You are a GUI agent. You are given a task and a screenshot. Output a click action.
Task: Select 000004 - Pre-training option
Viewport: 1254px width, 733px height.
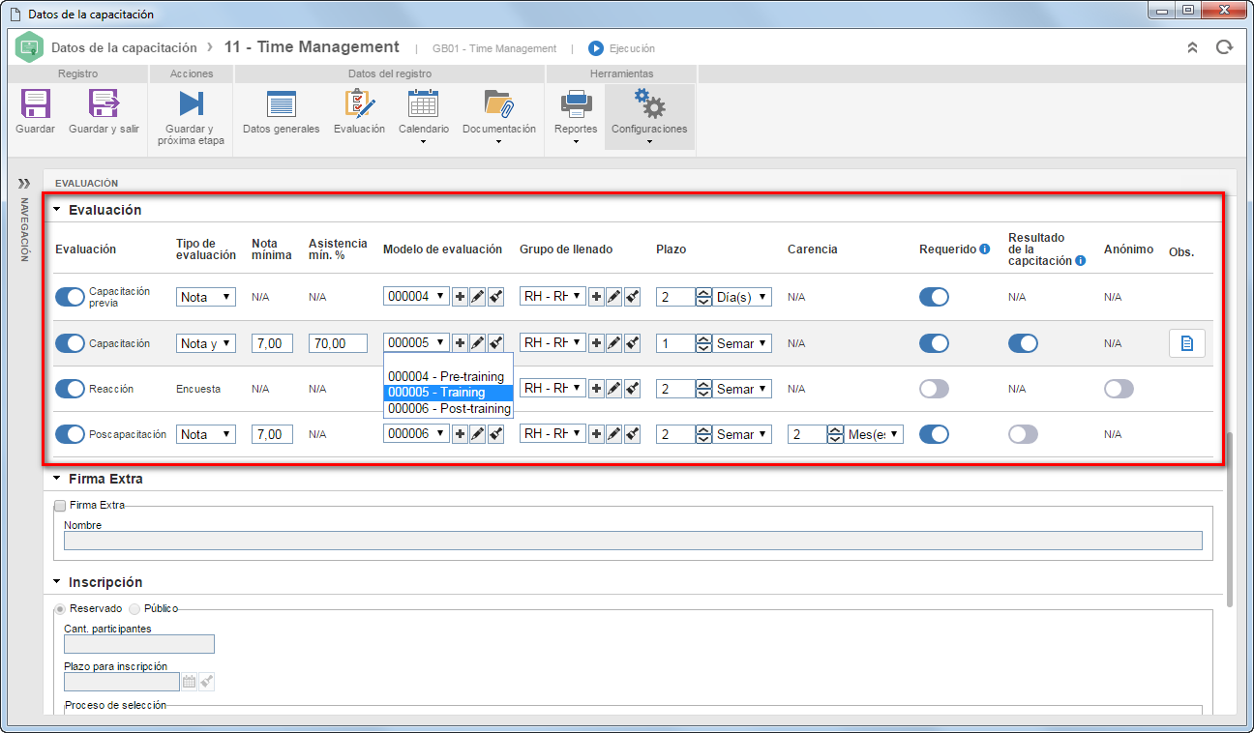pos(448,376)
